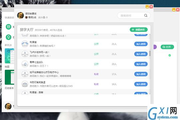Open avatar of the 拼死一战 room

25,54
